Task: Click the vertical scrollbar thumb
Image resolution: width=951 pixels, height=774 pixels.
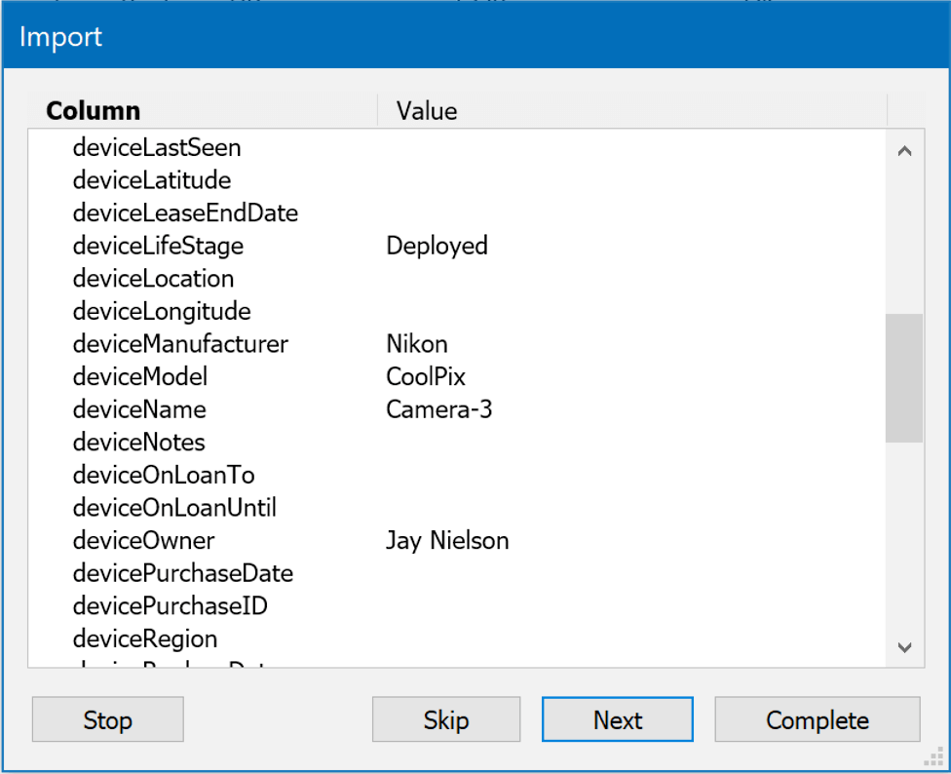Action: 903,377
